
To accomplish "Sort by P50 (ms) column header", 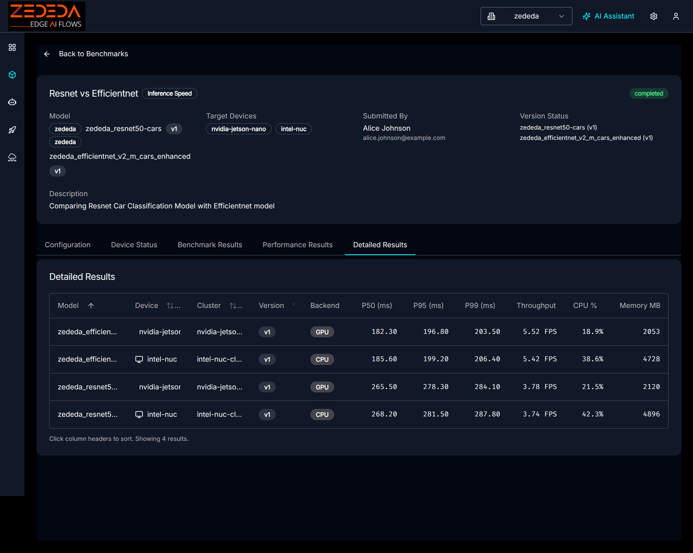I will (377, 306).
